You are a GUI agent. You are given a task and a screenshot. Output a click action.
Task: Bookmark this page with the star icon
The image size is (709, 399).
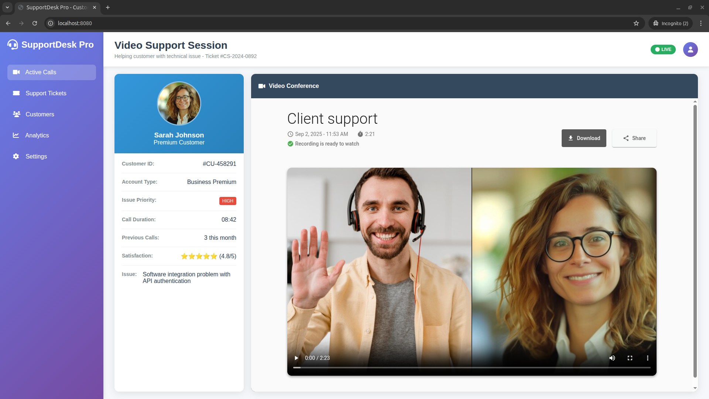pyautogui.click(x=636, y=23)
